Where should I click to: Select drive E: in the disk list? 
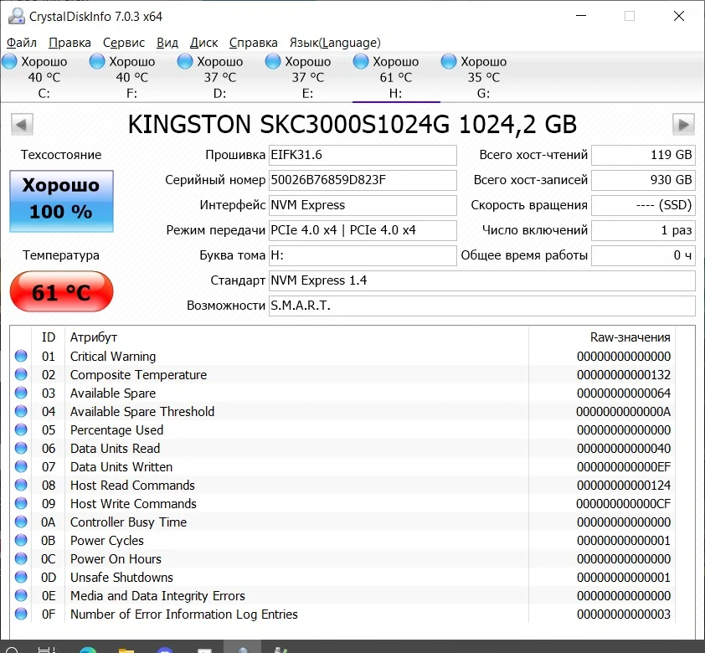coord(307,77)
